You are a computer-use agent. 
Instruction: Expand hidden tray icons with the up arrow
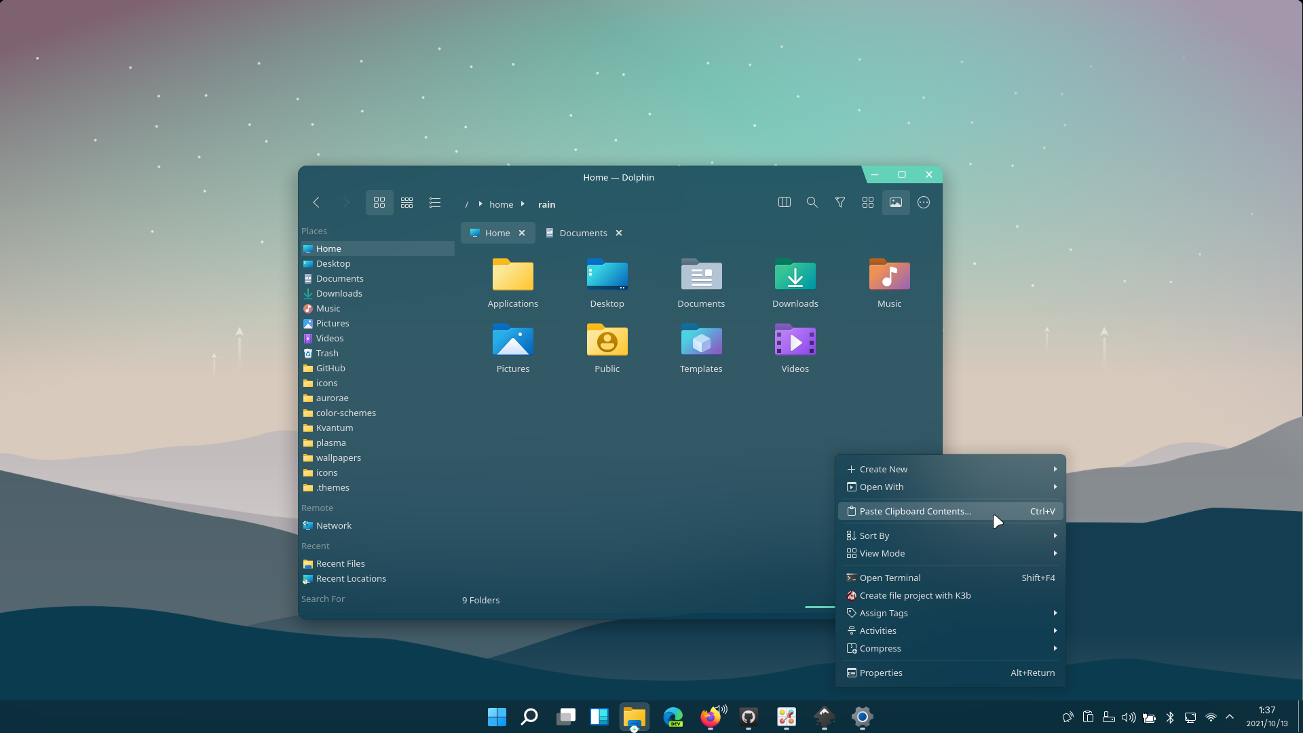[1230, 717]
